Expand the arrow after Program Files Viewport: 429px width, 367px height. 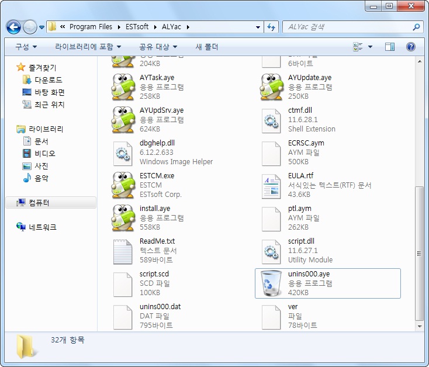(119, 27)
